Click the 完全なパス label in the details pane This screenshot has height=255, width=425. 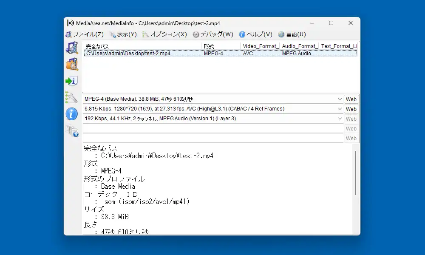[x=101, y=148]
